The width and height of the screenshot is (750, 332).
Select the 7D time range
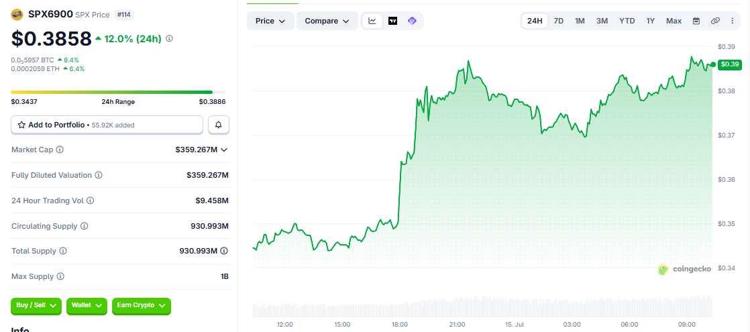(558, 21)
